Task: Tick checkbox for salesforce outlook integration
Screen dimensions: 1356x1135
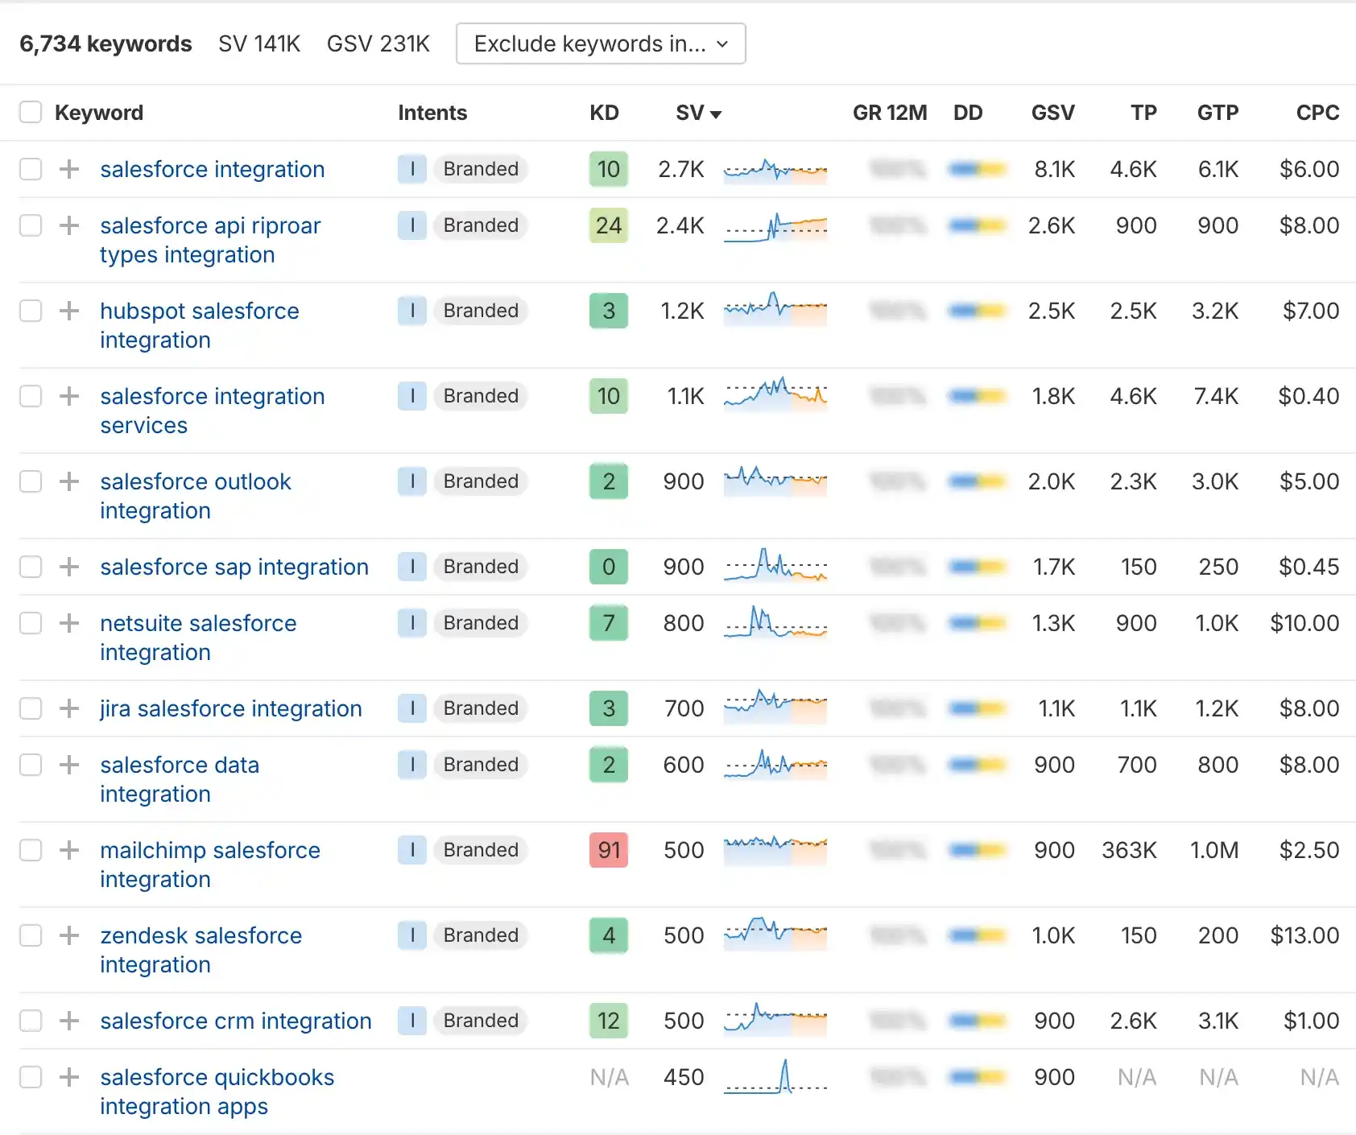Action: pos(31,481)
